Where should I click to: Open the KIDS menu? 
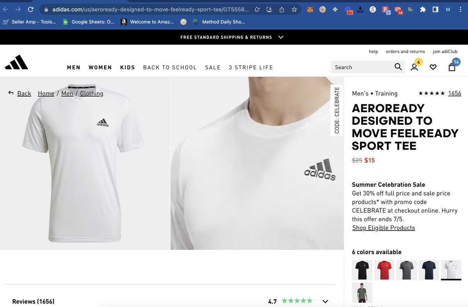click(x=128, y=67)
